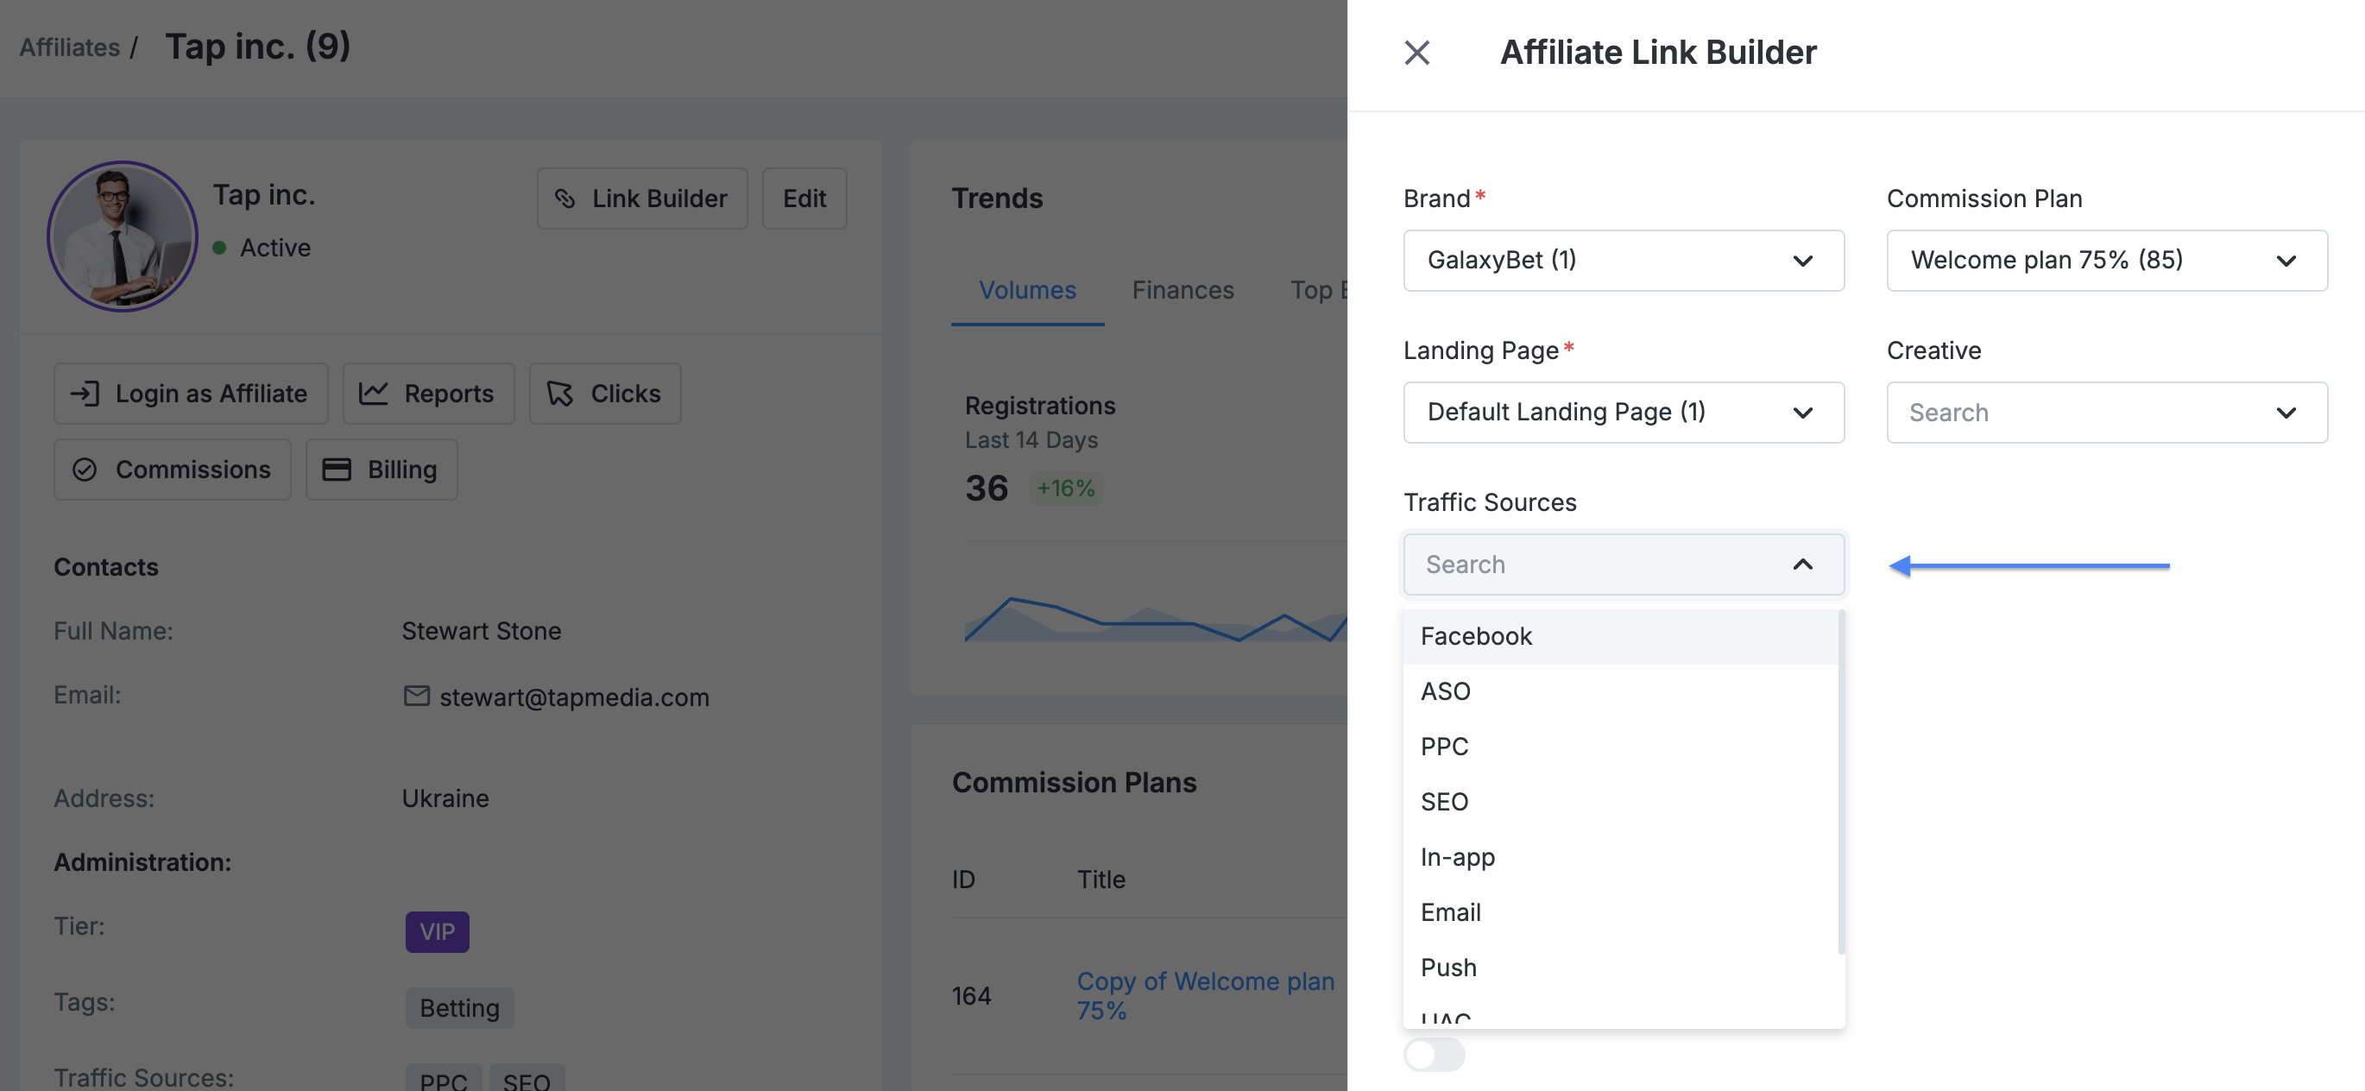The width and height of the screenshot is (2365, 1091).
Task: Click the PPC traffic source tag
Action: point(444,1080)
